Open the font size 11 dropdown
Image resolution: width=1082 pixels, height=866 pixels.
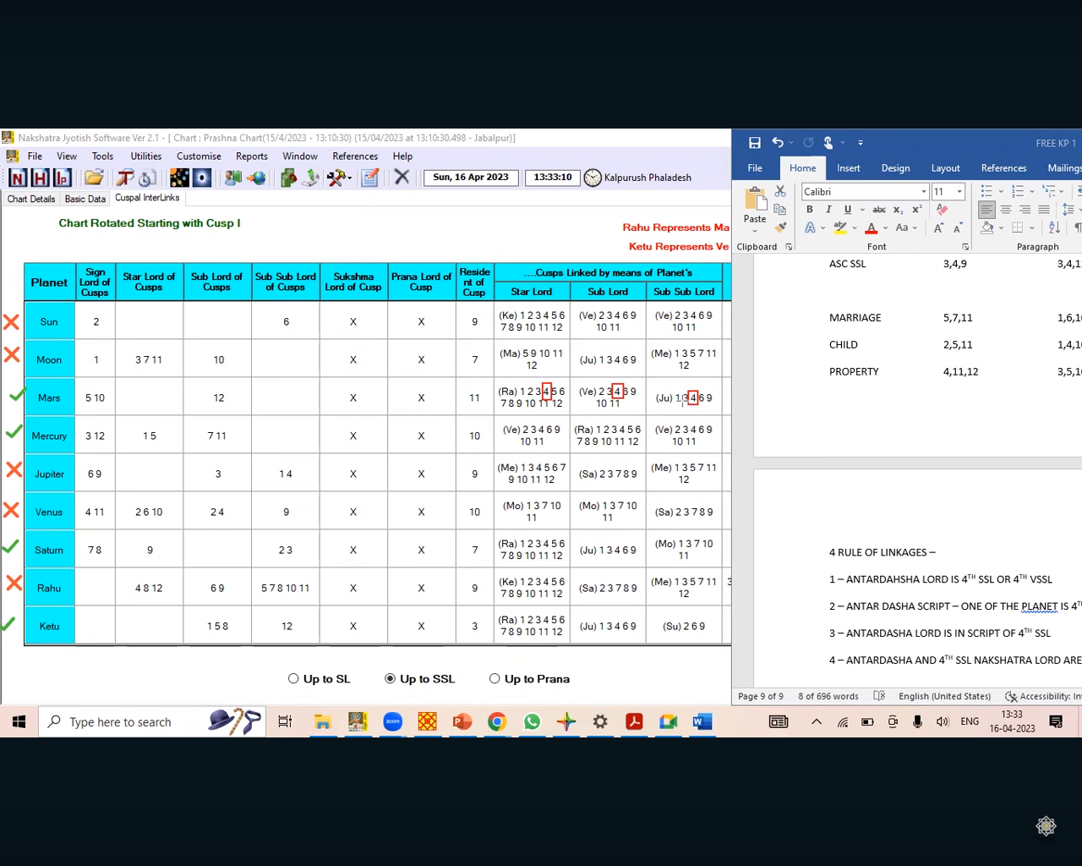point(959,192)
